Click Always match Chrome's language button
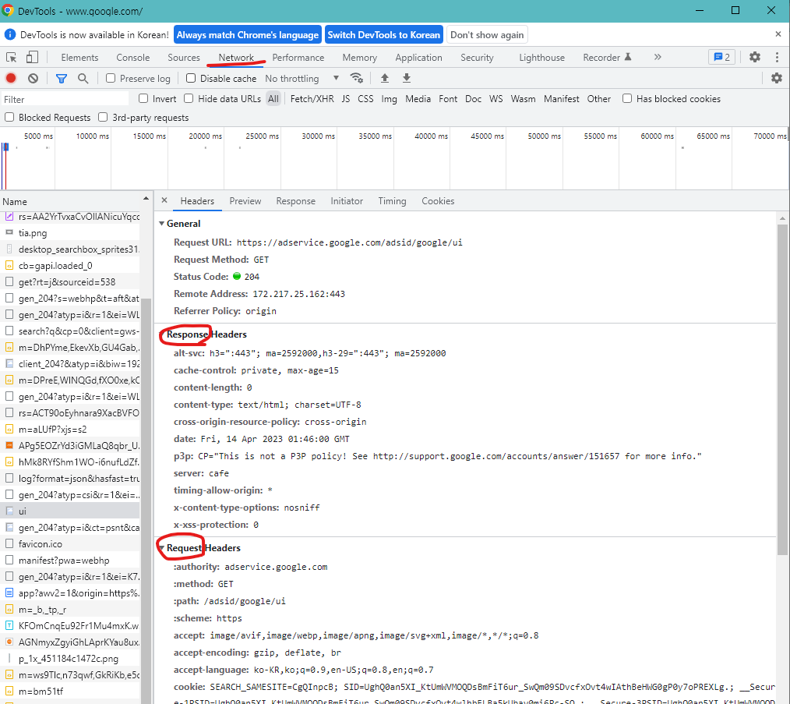Screen dimensions: 790x704 point(248,35)
